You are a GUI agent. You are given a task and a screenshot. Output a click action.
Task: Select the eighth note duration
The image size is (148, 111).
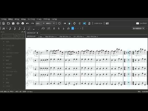pos(19,28)
